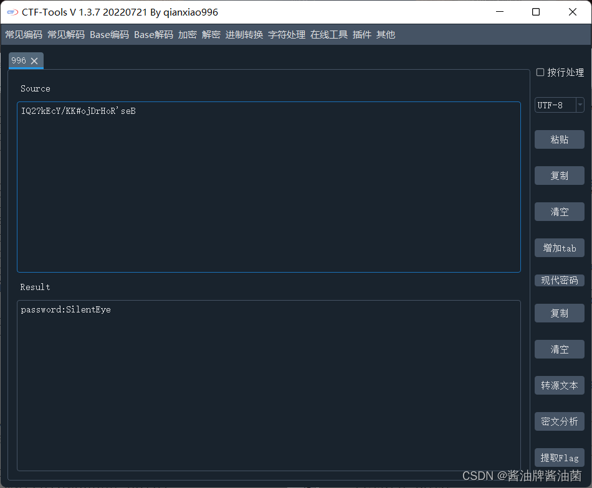
Task: Close the CTF-Tools window
Action: pyautogui.click(x=572, y=12)
